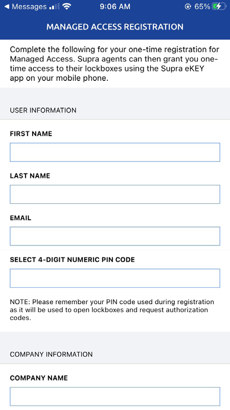Viewport: 230px width, 410px height.
Task: Tap the back arrow to Messages
Action: click(x=7, y=7)
